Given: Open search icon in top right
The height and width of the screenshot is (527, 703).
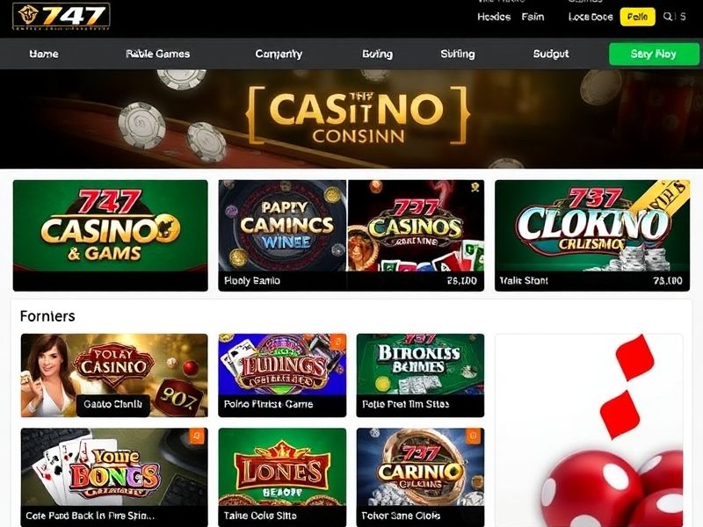Looking at the screenshot, I should [x=668, y=17].
